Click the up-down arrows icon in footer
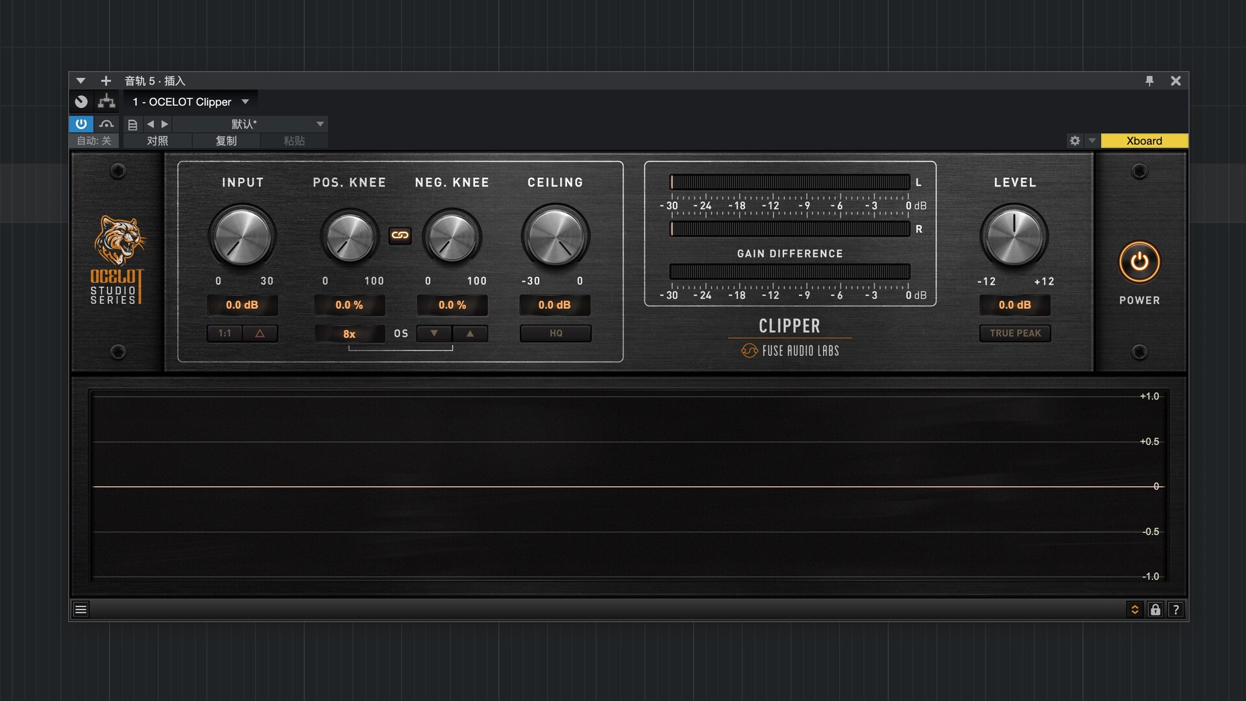The image size is (1246, 701). (x=1134, y=609)
